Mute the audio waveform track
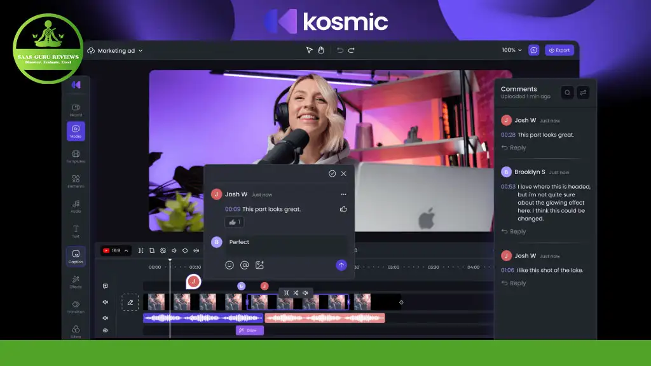Viewport: 651px width, 366px height. tap(106, 318)
